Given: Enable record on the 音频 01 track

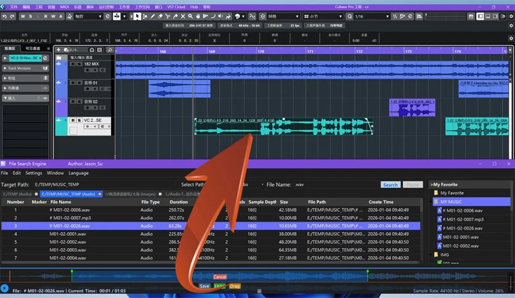Looking at the screenshot, I should pos(87,89).
